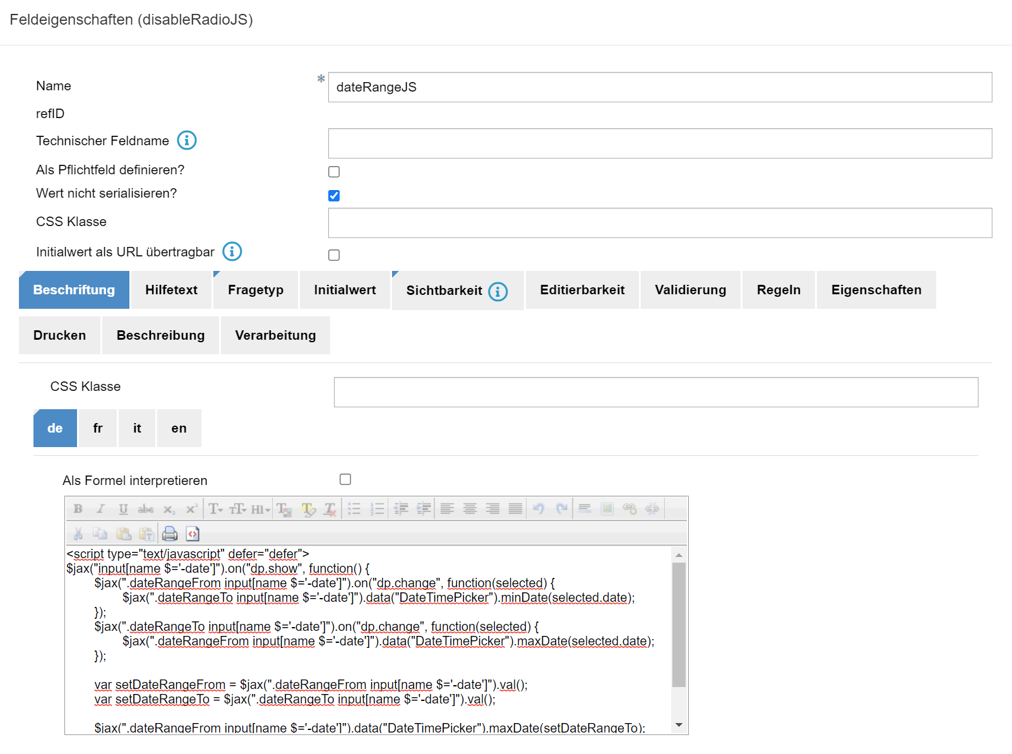Check 'Als Formel interpretieren' checkbox
Viewport: 1012px width, 754px height.
click(x=345, y=479)
